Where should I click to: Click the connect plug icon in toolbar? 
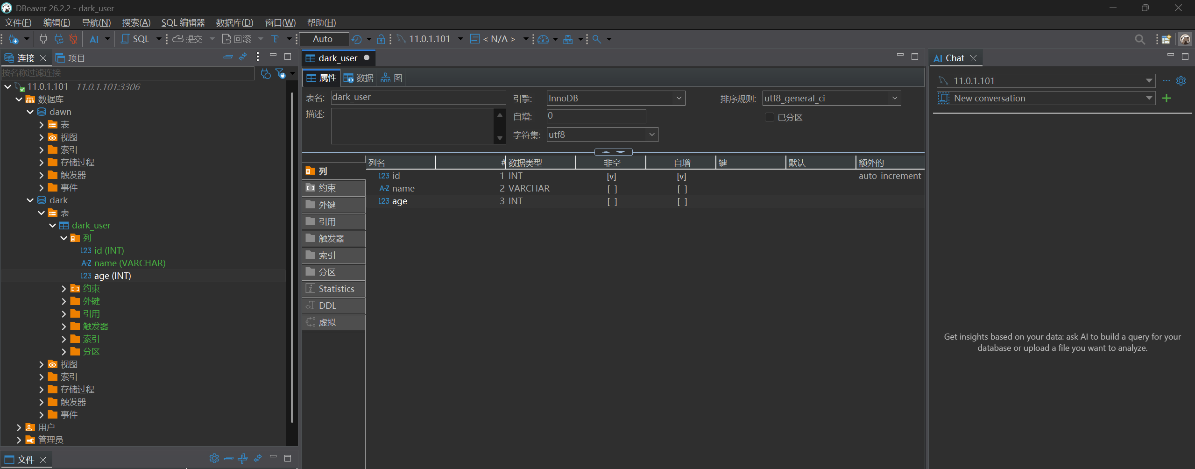click(x=43, y=39)
